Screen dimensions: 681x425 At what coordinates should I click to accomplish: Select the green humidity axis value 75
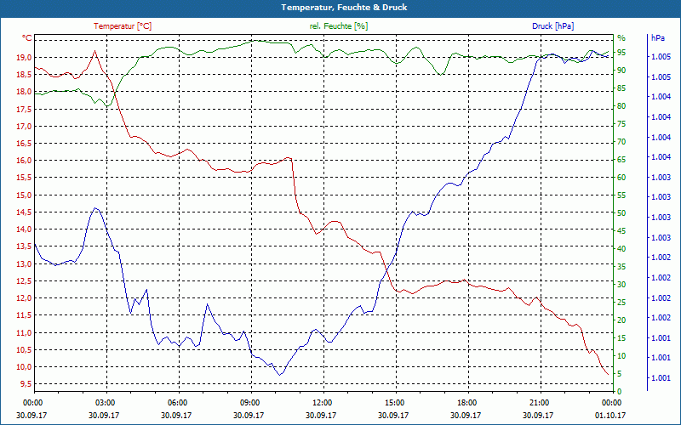[x=621, y=124]
